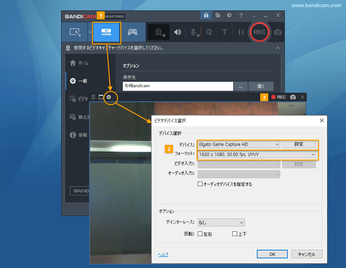Screen dimensions: 346x268
Task: Open フォーマット dropdown 1920 x 1080
Action: tap(257, 154)
